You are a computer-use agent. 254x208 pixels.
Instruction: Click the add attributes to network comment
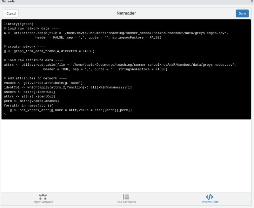(x=35, y=78)
